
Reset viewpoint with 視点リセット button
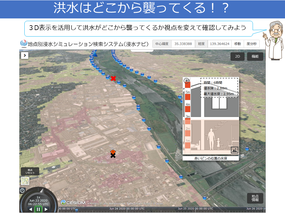[x=30, y=171]
